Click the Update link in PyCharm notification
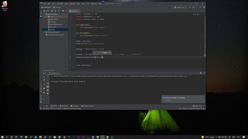The image size is (248, 139). click(168, 100)
